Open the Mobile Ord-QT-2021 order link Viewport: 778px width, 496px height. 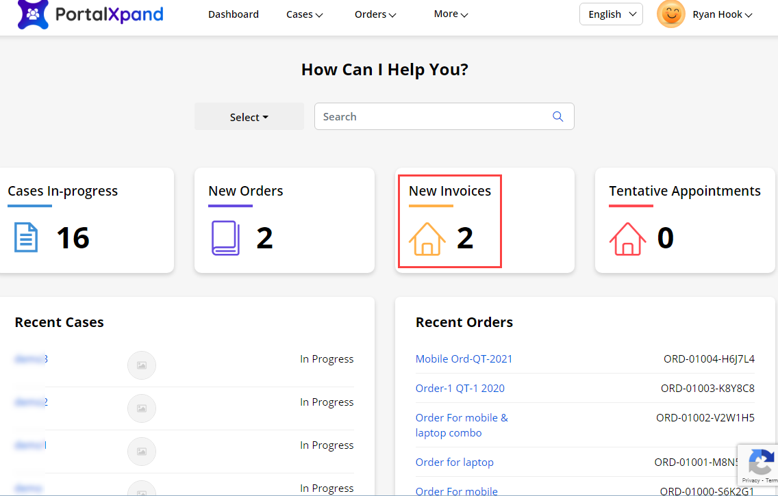[464, 359]
